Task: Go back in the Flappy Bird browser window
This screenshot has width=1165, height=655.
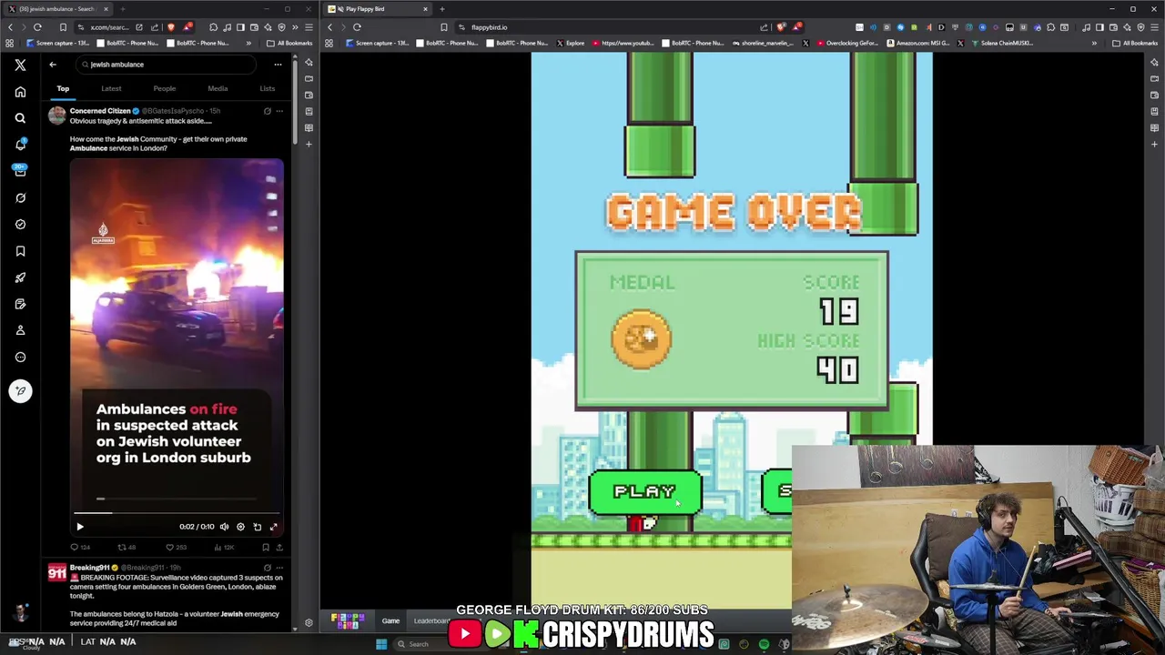Action: [330, 27]
